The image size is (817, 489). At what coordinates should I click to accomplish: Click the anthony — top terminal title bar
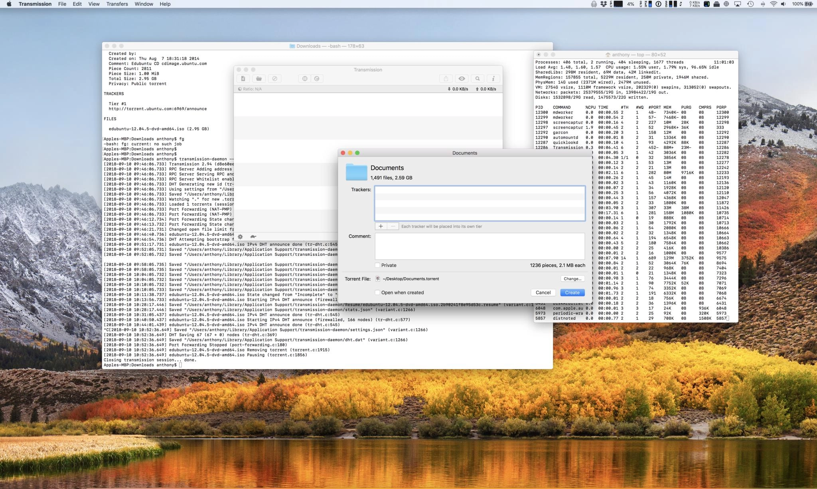coord(636,55)
